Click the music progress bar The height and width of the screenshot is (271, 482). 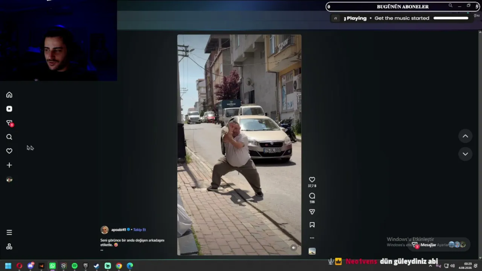tap(451, 18)
